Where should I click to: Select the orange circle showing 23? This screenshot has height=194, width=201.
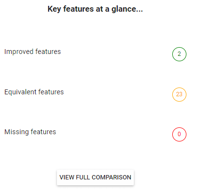click(x=179, y=94)
